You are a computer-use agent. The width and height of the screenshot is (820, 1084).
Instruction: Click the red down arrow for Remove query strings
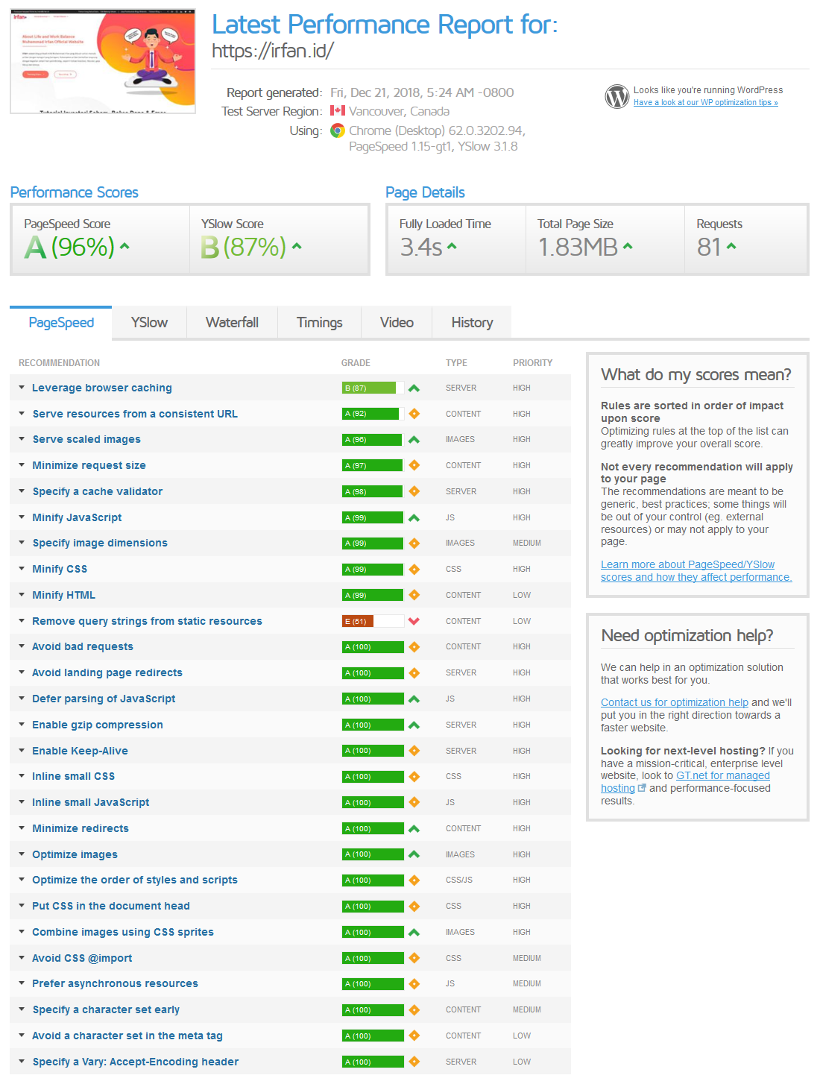[x=414, y=621]
